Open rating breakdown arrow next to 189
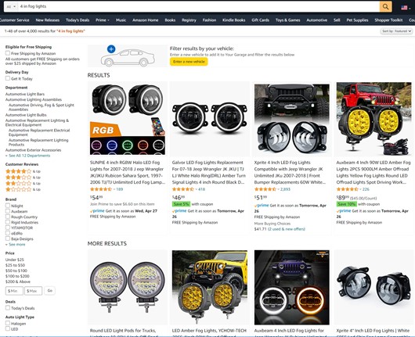The width and height of the screenshot is (415, 337). (114, 189)
